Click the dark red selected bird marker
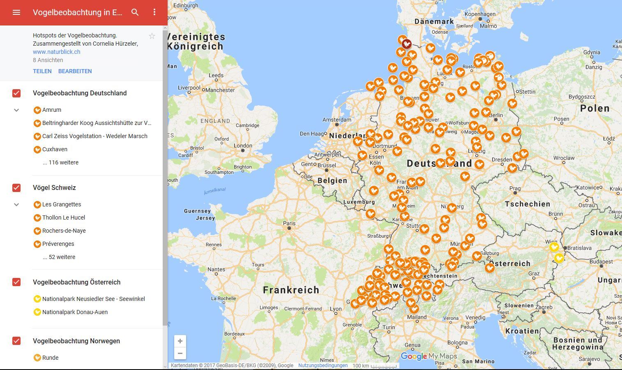Screen dimensions: 622x370 pyautogui.click(x=406, y=44)
